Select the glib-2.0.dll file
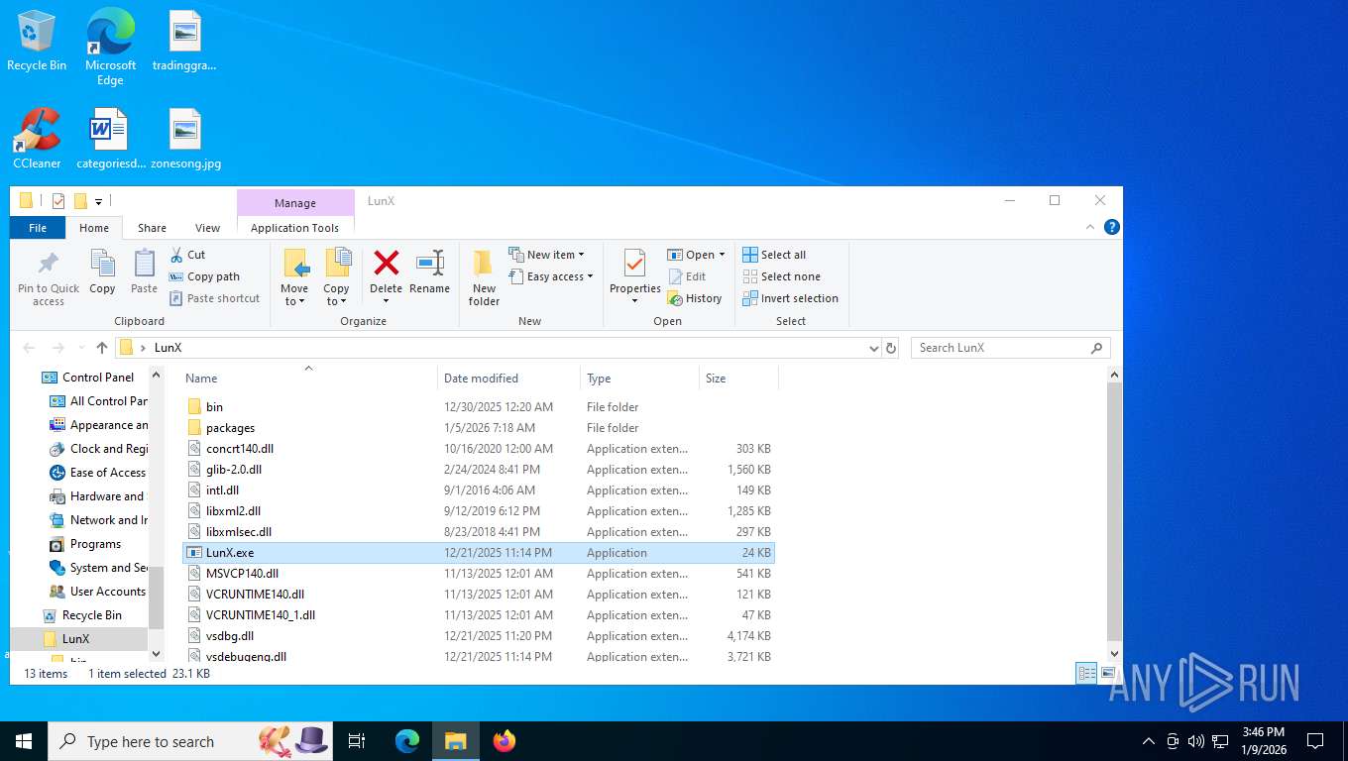 coord(478,470)
